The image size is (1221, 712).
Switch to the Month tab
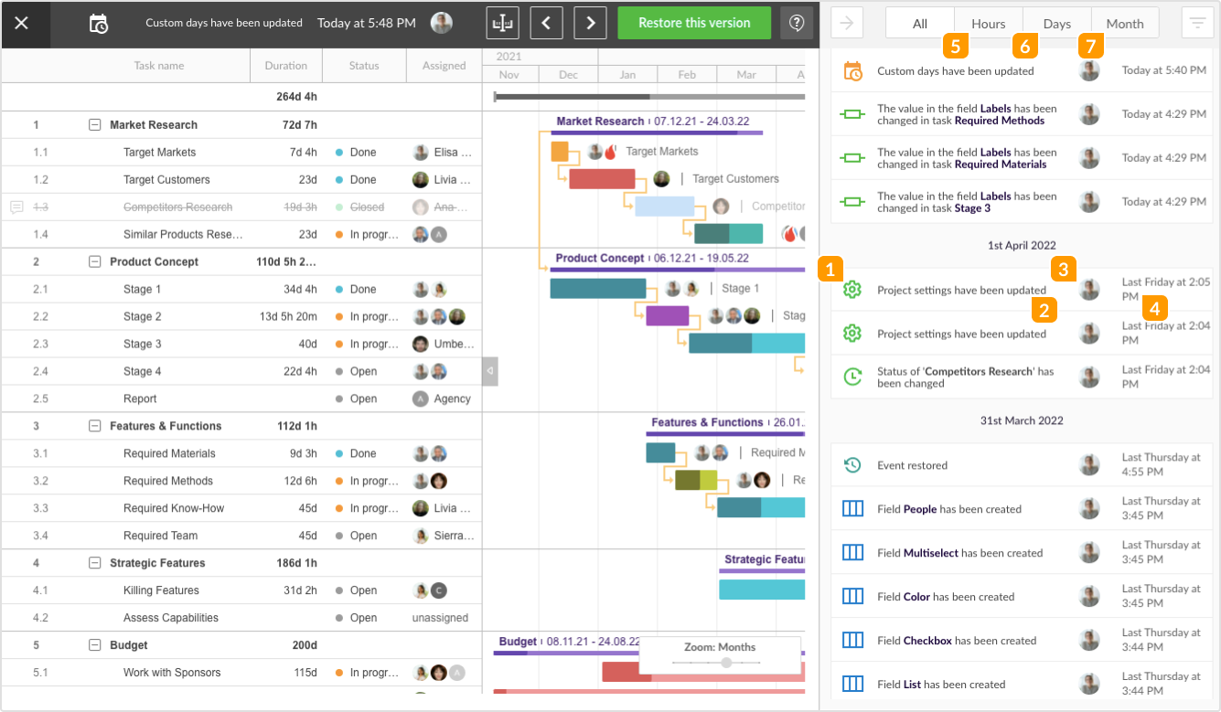coord(1124,24)
